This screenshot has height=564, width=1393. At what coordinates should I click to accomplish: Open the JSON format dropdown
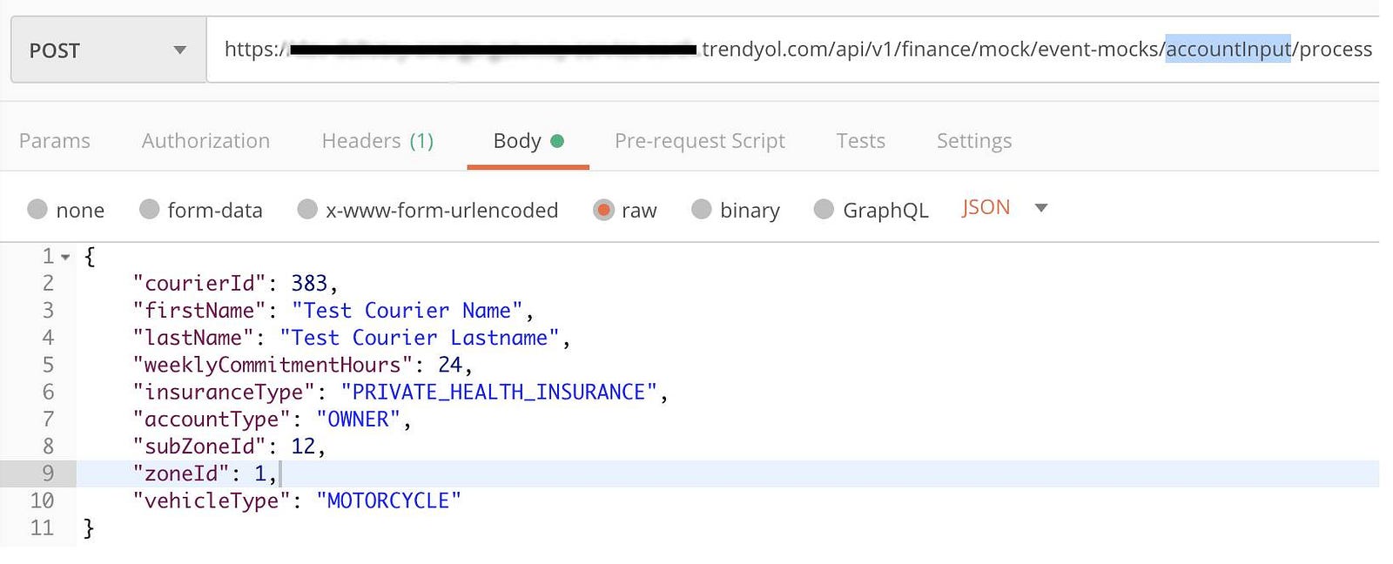pyautogui.click(x=1005, y=208)
